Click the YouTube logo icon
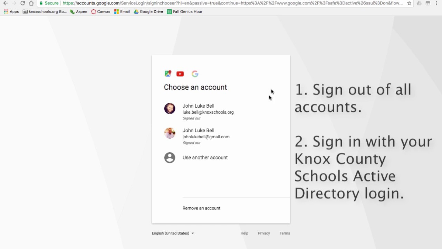 (180, 74)
